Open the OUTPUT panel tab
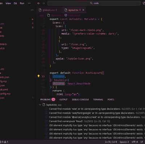 tap(63, 100)
